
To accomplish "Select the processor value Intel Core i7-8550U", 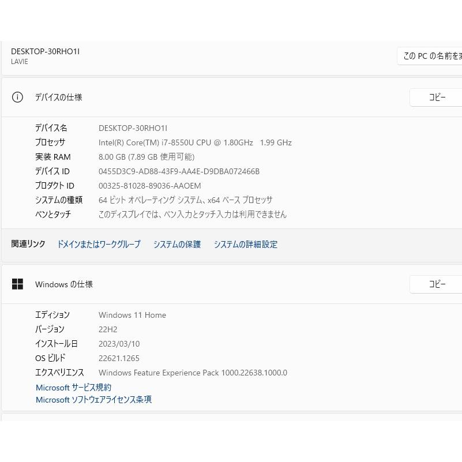I will pos(195,142).
